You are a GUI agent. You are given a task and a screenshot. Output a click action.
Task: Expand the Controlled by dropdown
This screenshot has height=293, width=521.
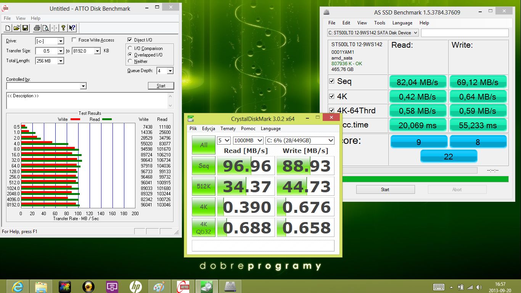(x=83, y=86)
